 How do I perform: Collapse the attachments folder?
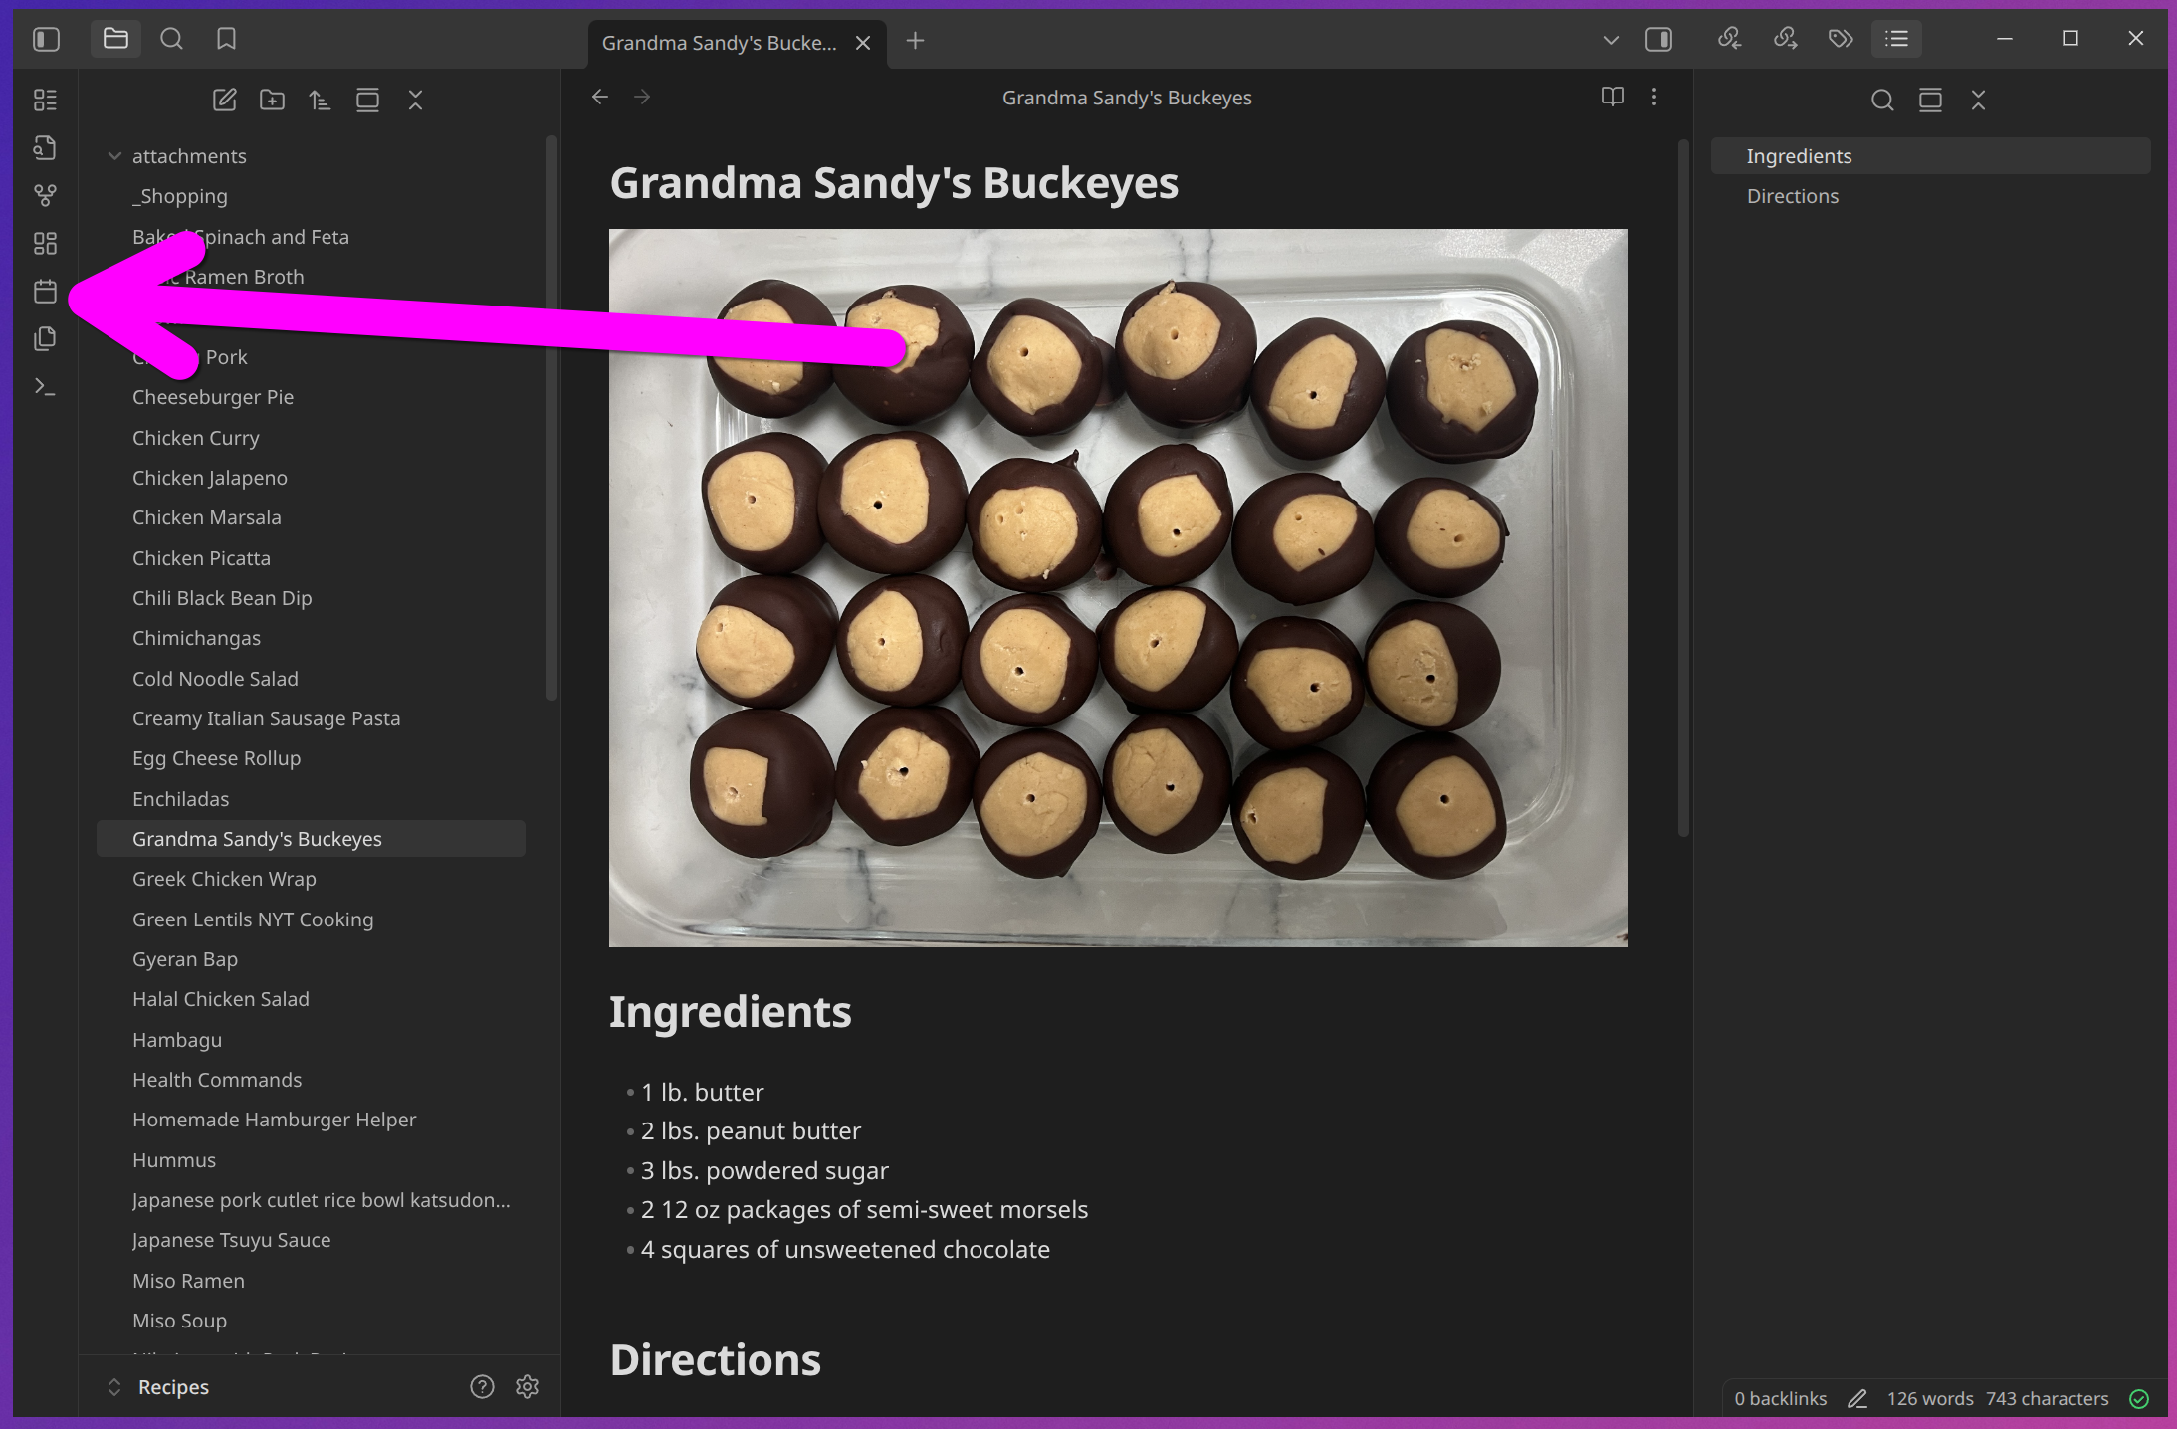click(x=114, y=156)
